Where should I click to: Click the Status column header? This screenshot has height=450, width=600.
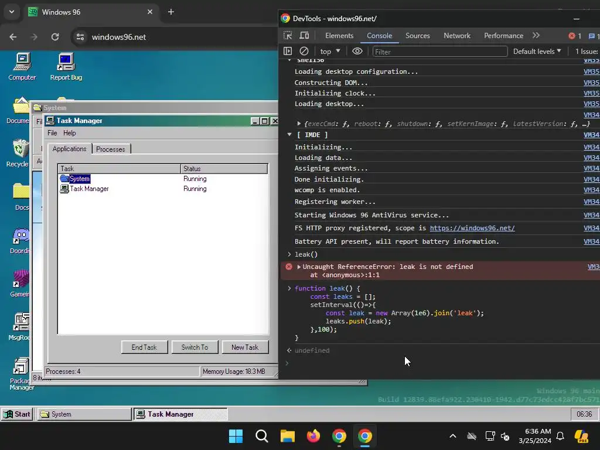point(224,169)
